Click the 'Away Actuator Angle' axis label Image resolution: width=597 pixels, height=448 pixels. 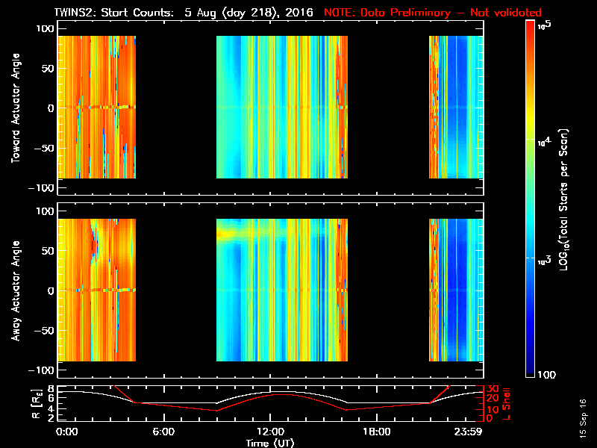pos(16,290)
